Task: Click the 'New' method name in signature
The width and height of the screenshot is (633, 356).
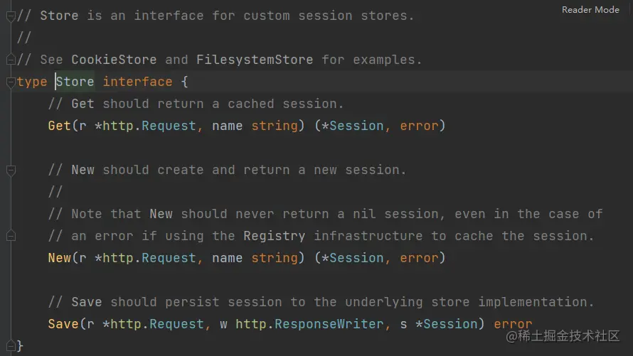Action: click(59, 258)
